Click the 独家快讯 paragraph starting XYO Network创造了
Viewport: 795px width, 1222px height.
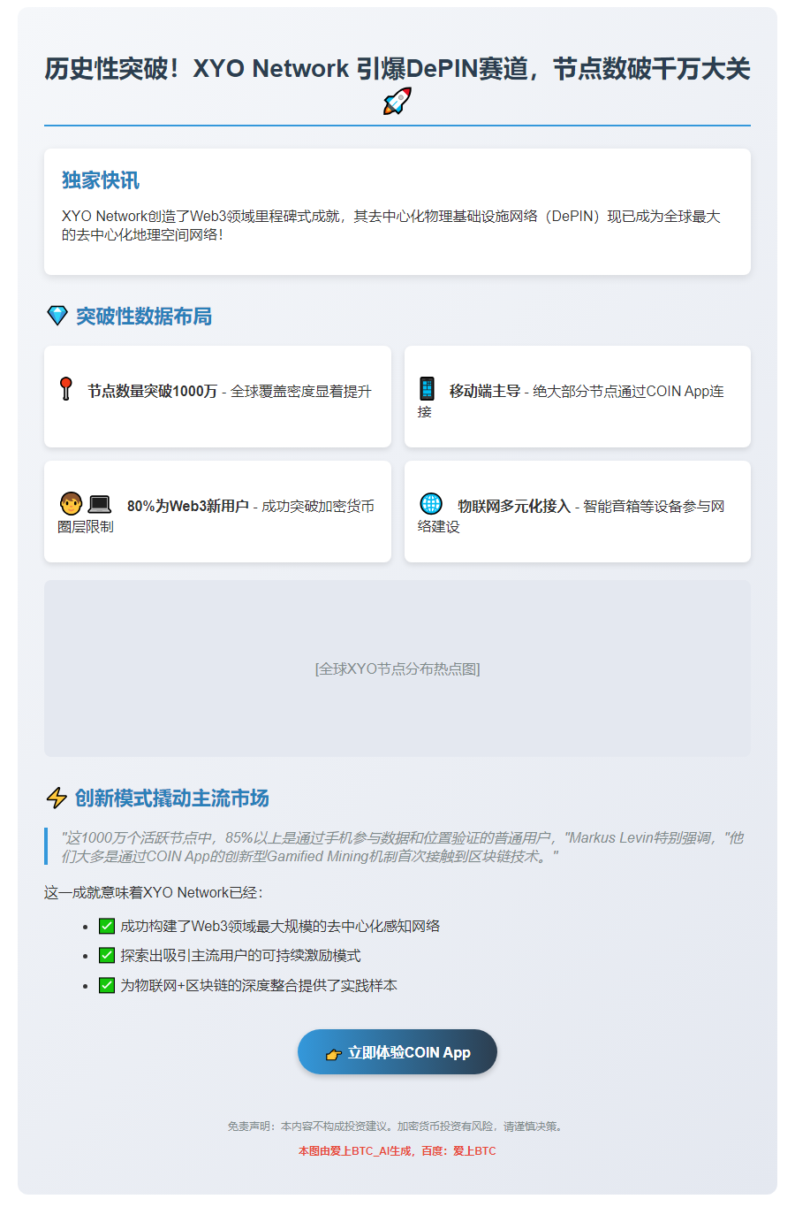[x=391, y=225]
